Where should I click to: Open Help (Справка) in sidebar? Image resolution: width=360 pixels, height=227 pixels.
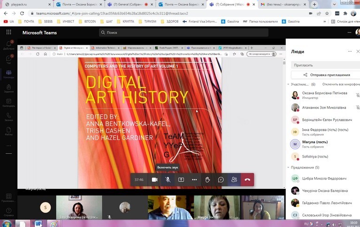(x=9, y=212)
